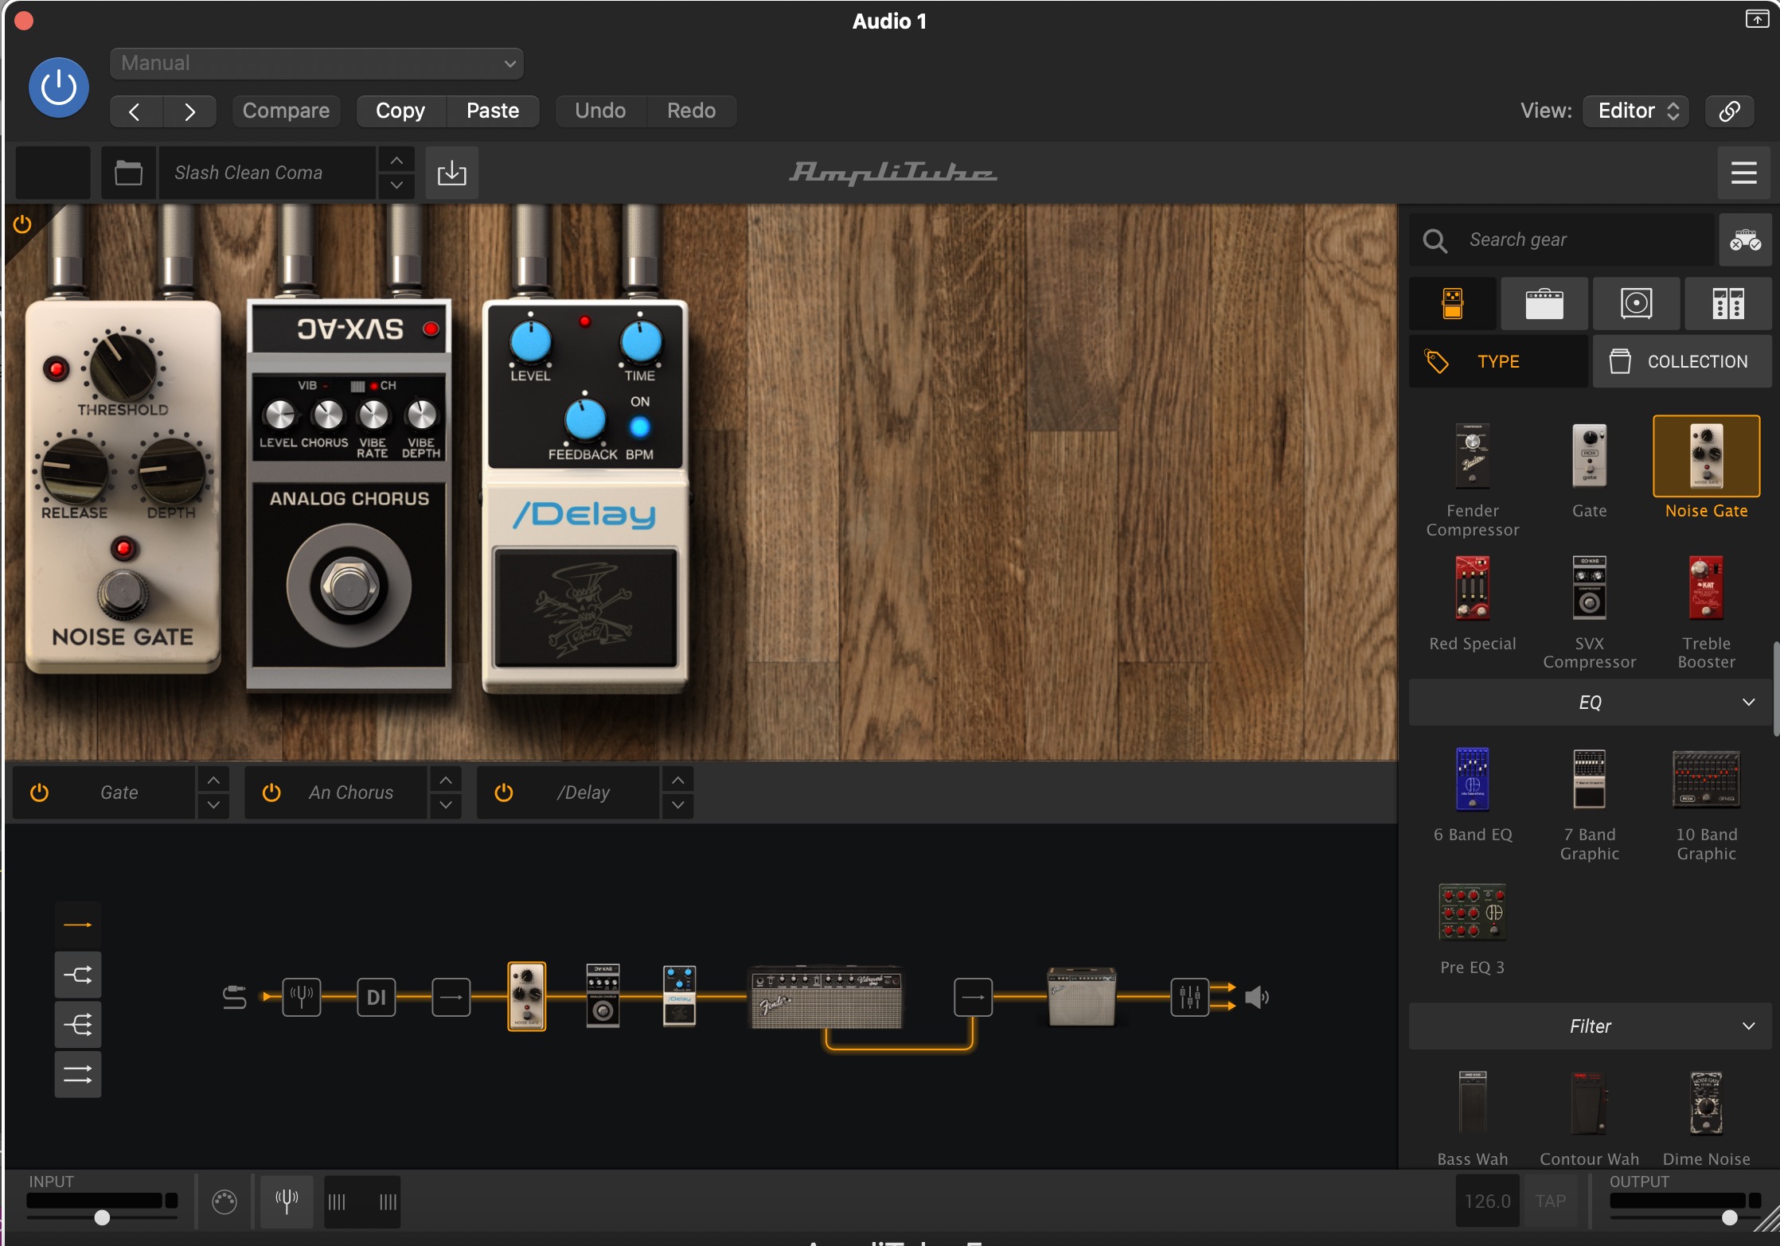Click the tuner block in signal chain
Screen dimensions: 1780x1246
click(302, 996)
